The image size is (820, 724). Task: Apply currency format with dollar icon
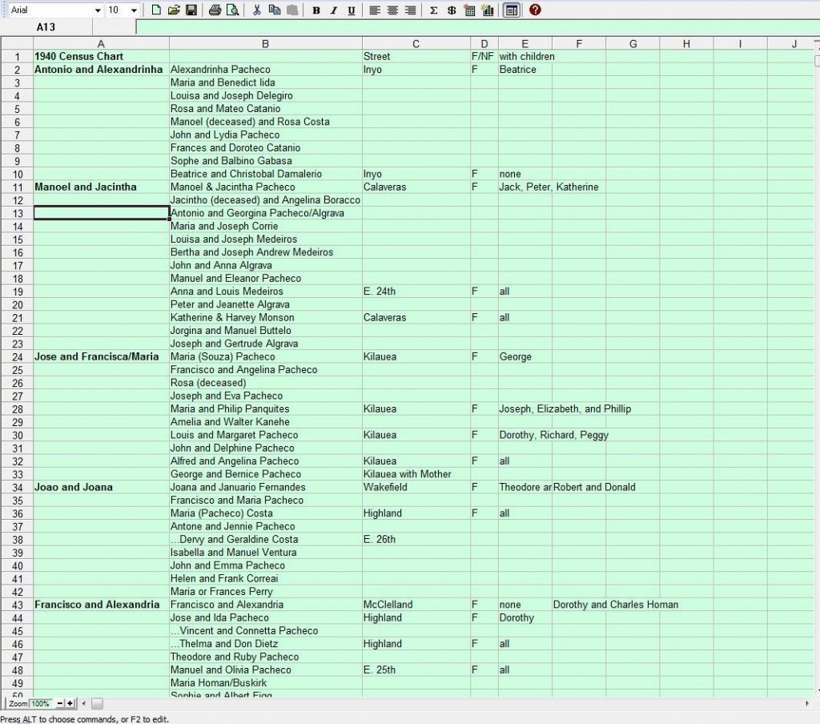click(452, 10)
